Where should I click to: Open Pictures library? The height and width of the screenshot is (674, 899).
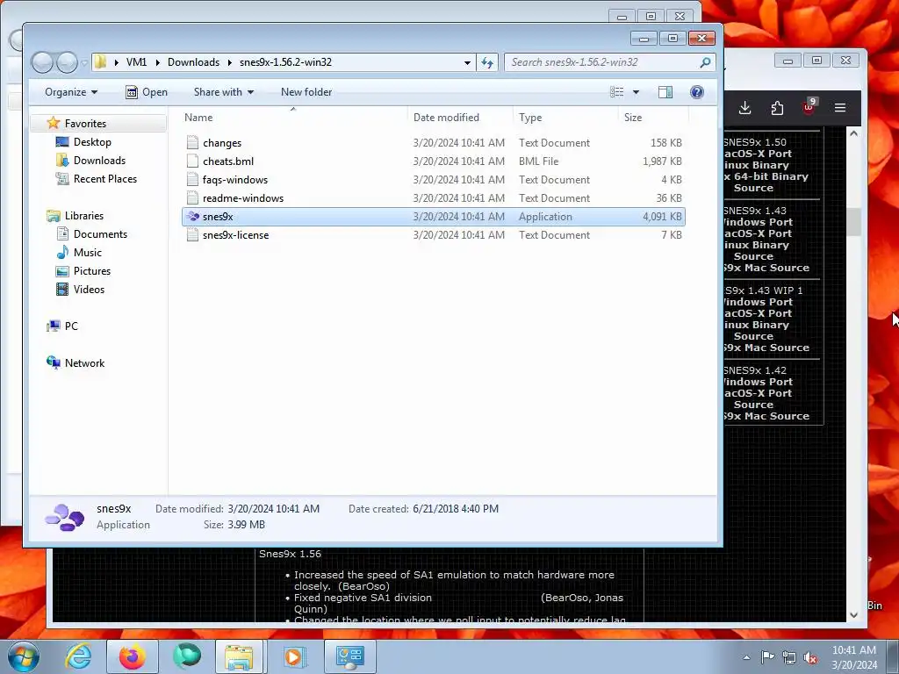(91, 270)
